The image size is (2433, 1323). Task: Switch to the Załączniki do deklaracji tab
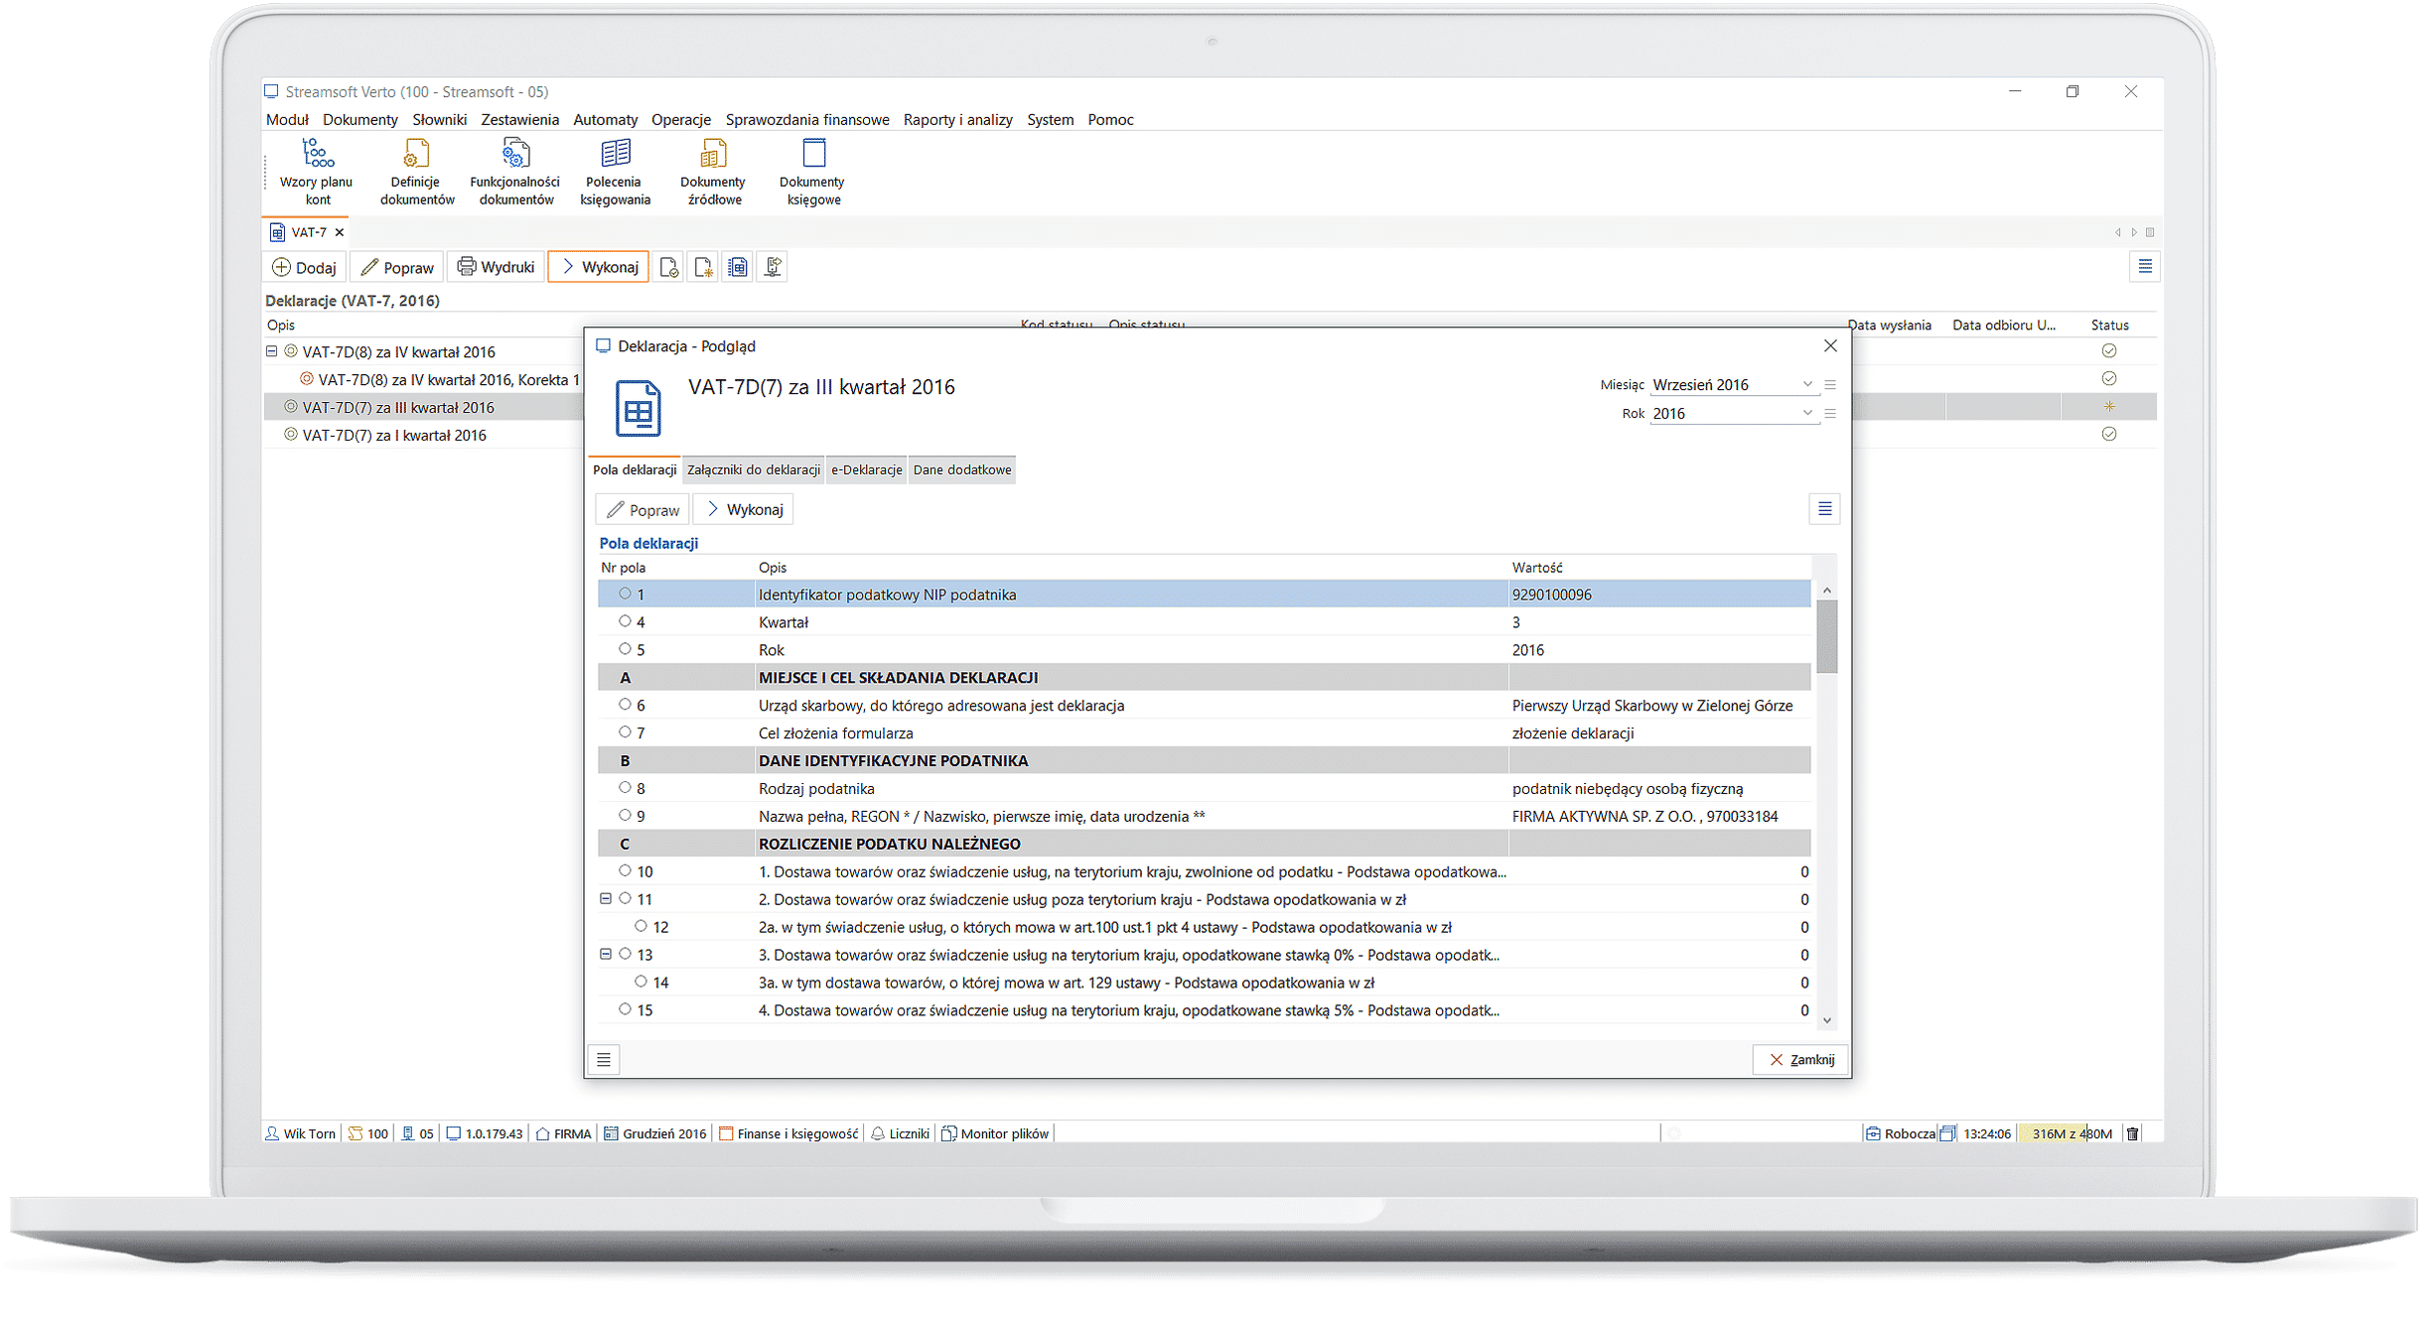[x=754, y=469]
